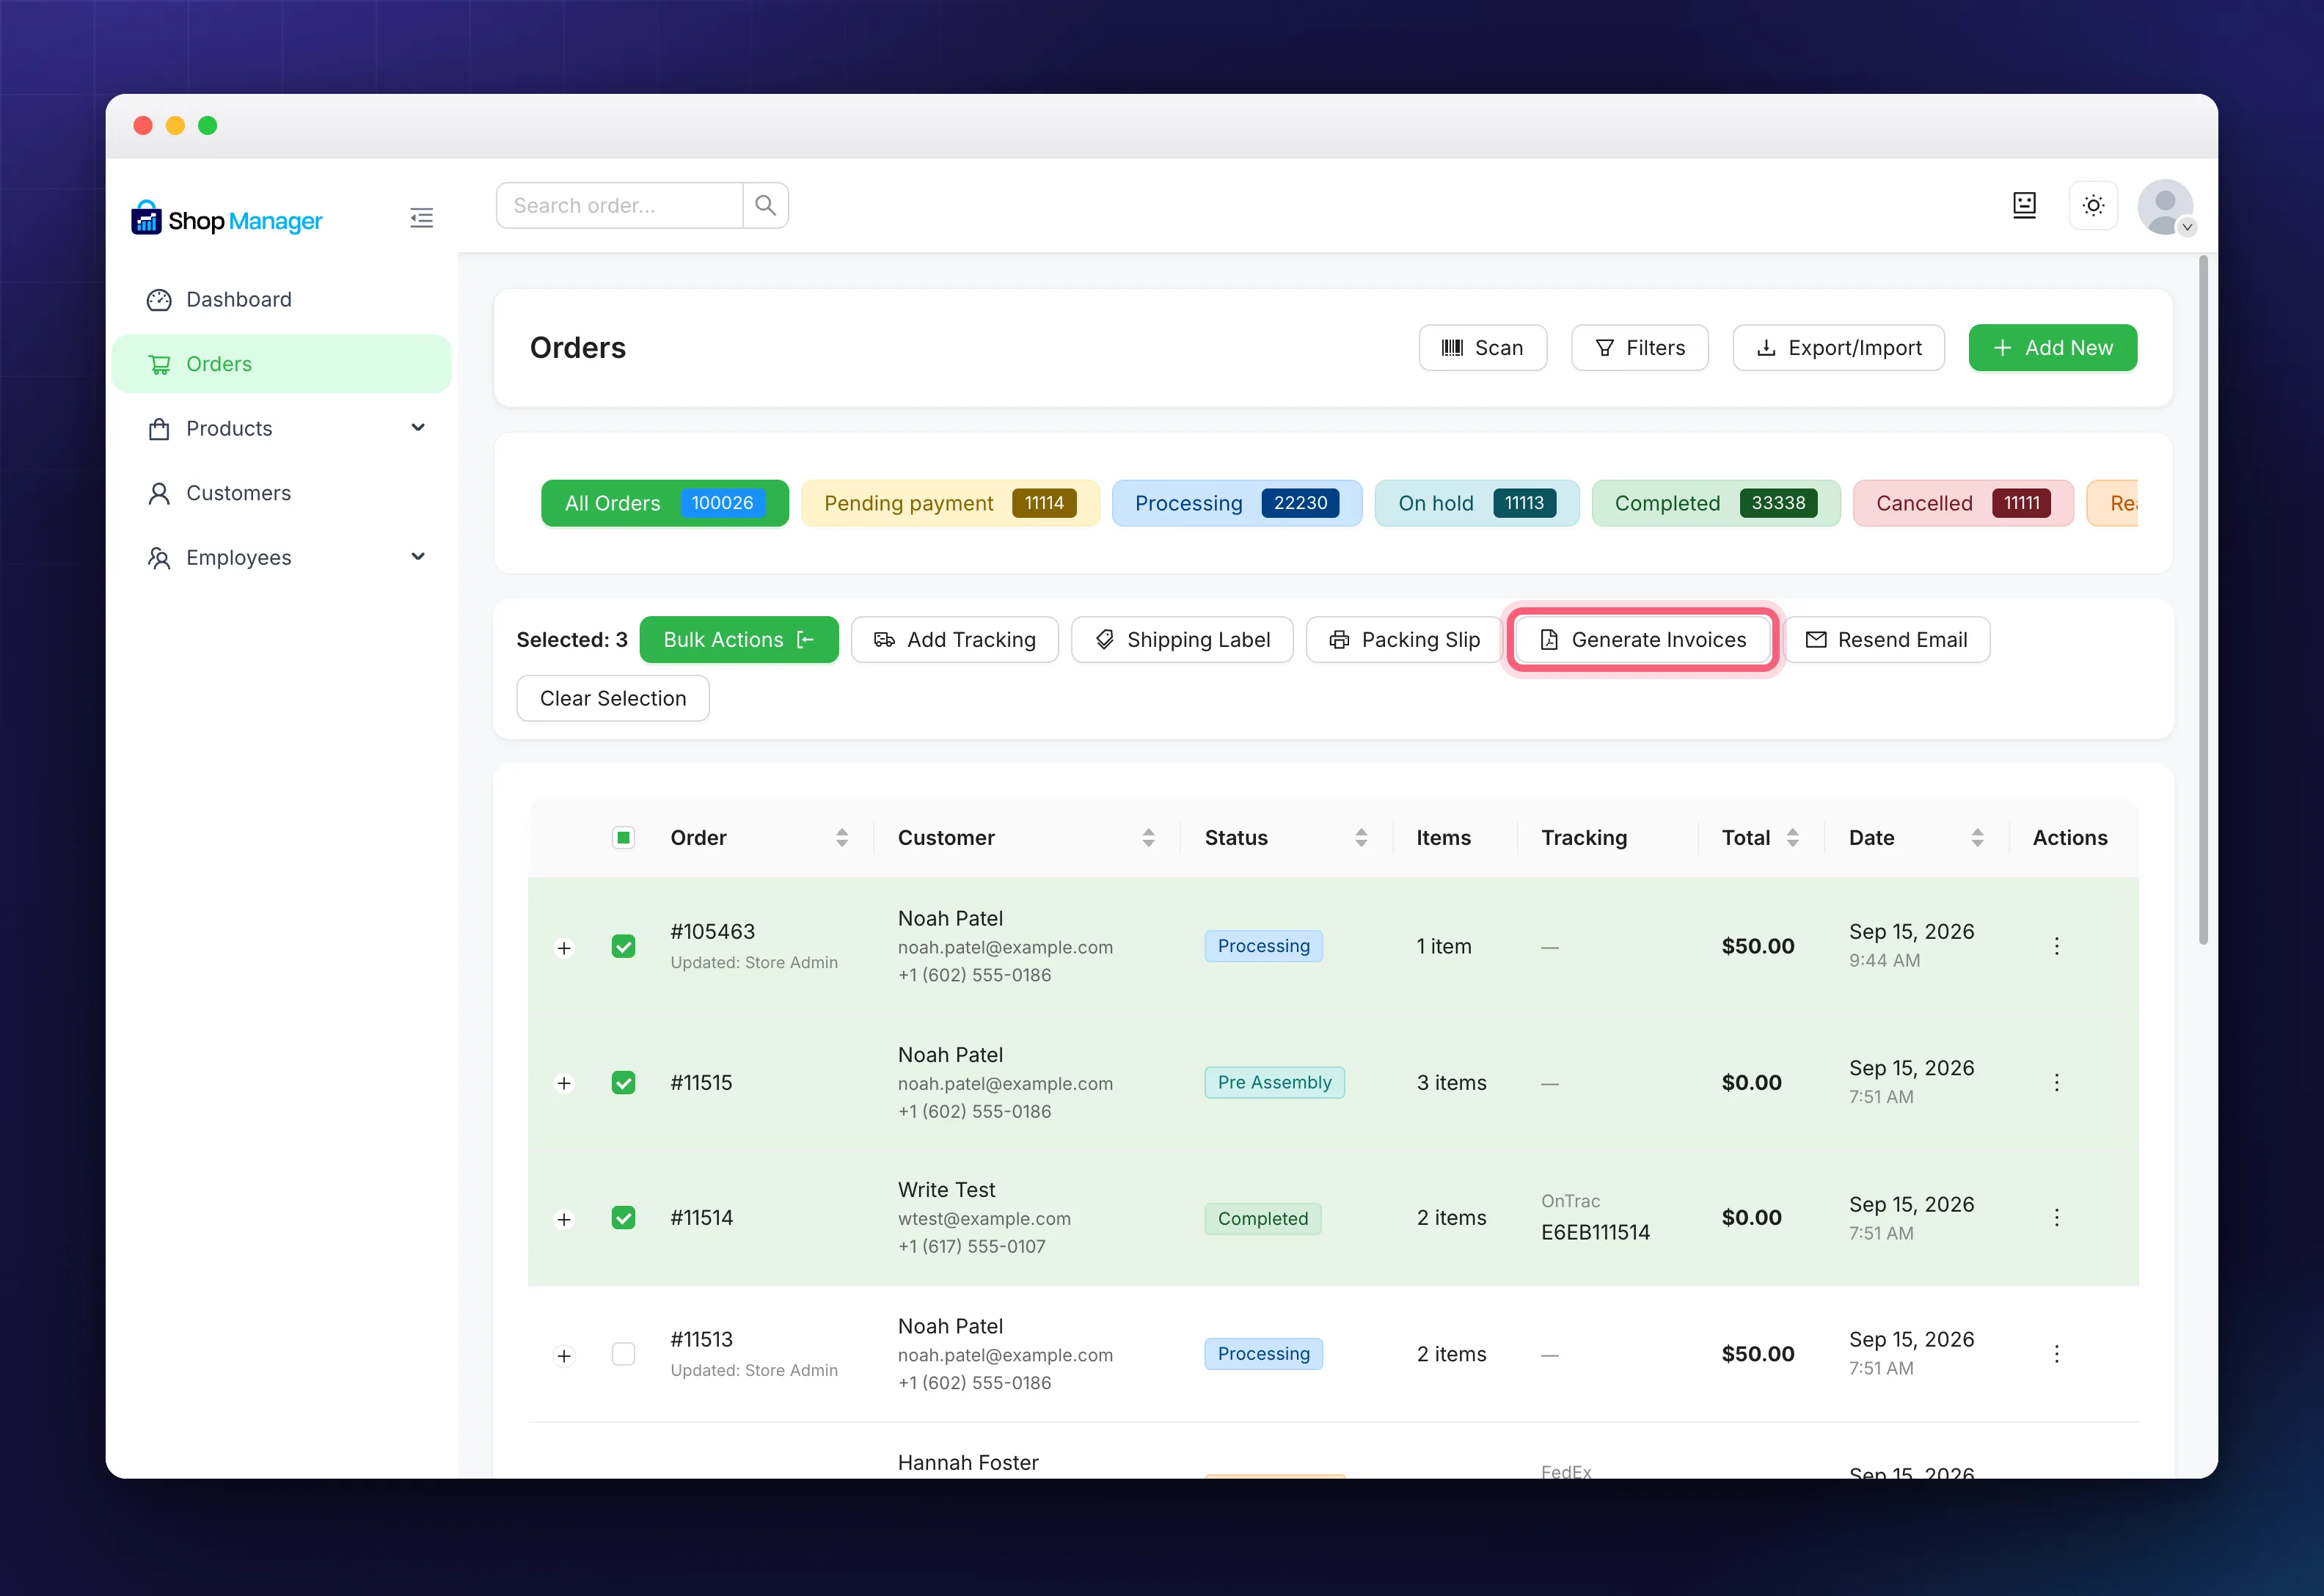Open Dashboard from the sidebar

(x=281, y=300)
